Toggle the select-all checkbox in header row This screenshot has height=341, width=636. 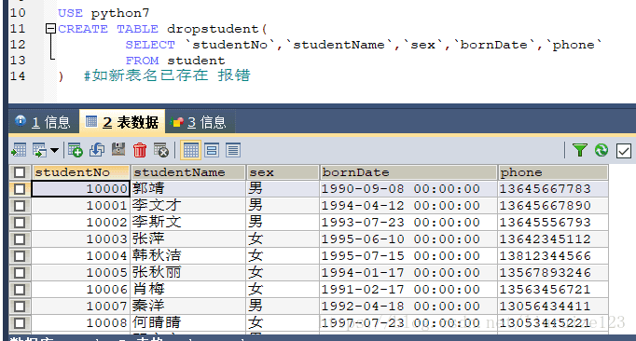point(20,172)
